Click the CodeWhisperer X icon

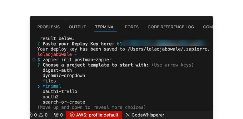tap(128, 115)
